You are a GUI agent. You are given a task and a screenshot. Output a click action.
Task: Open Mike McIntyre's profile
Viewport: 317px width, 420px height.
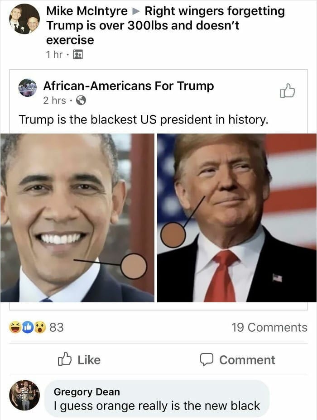87,11
